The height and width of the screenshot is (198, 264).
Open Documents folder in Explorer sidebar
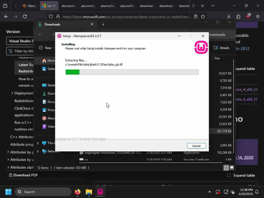tap(48, 102)
